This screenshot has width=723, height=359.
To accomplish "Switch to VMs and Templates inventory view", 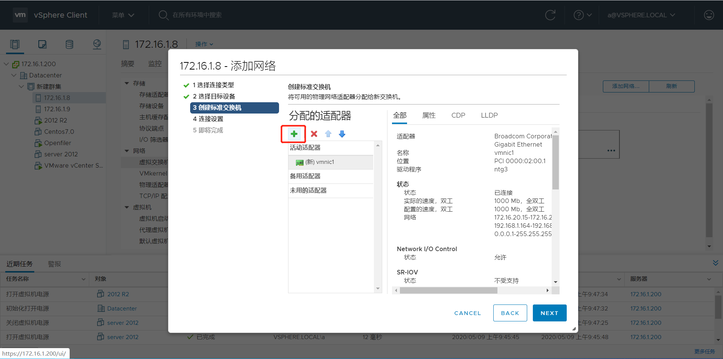I will pyautogui.click(x=42, y=44).
